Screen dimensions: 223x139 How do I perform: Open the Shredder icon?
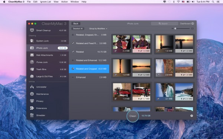[32, 115]
